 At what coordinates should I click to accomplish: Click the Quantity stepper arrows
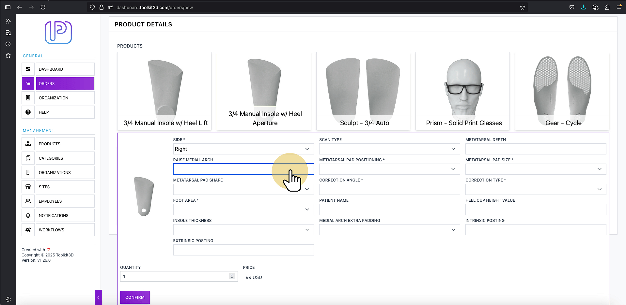click(232, 276)
